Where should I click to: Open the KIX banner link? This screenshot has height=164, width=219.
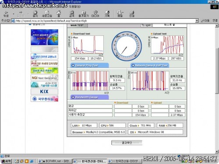point(44,91)
